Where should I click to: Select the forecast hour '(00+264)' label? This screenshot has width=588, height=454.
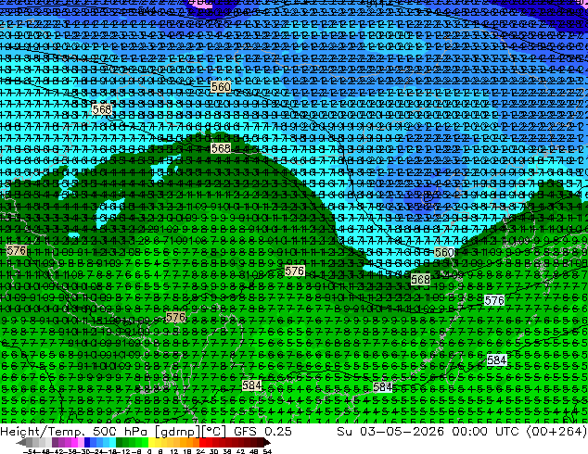click(x=556, y=431)
